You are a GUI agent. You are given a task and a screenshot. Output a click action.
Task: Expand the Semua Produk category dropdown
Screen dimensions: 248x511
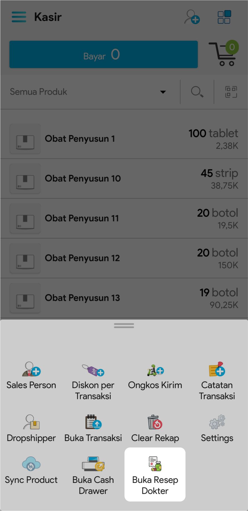(x=163, y=92)
